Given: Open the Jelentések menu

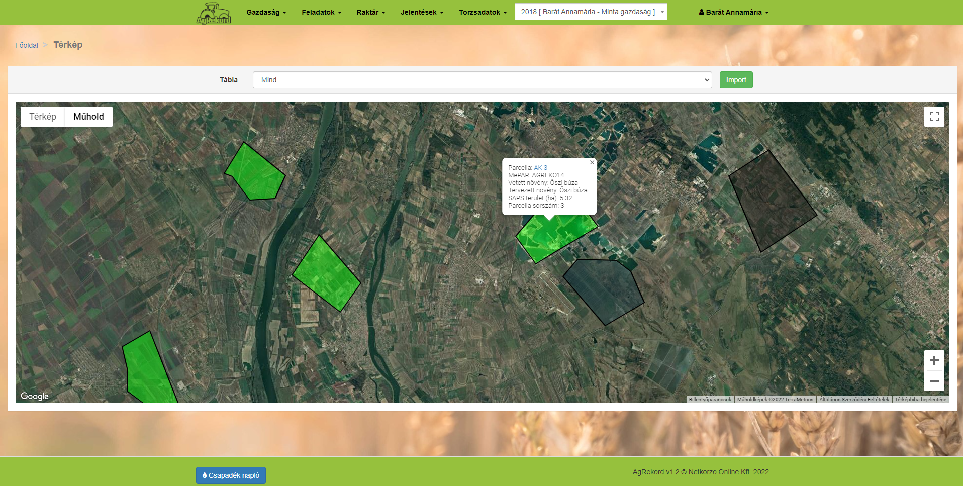Looking at the screenshot, I should pyautogui.click(x=422, y=12).
